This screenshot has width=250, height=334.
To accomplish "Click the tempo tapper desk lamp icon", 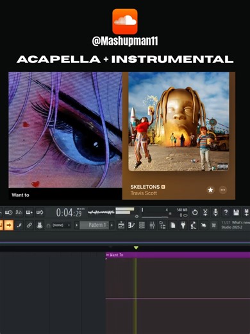I will point(194,225).
